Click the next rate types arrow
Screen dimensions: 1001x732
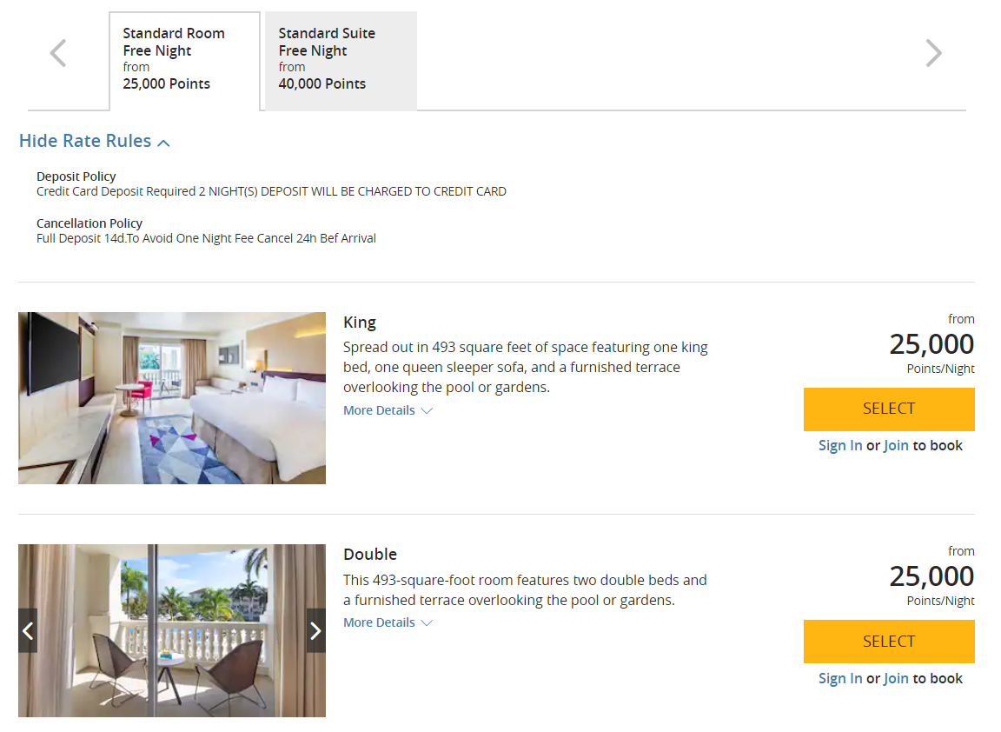[933, 53]
